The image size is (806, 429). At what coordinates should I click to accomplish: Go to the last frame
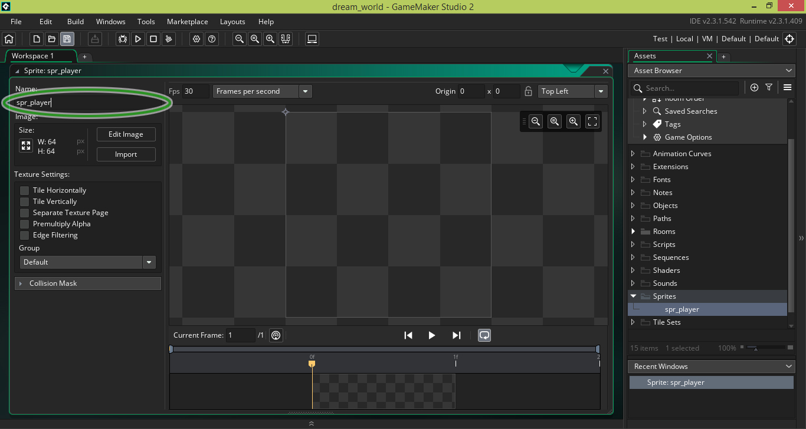click(x=456, y=335)
